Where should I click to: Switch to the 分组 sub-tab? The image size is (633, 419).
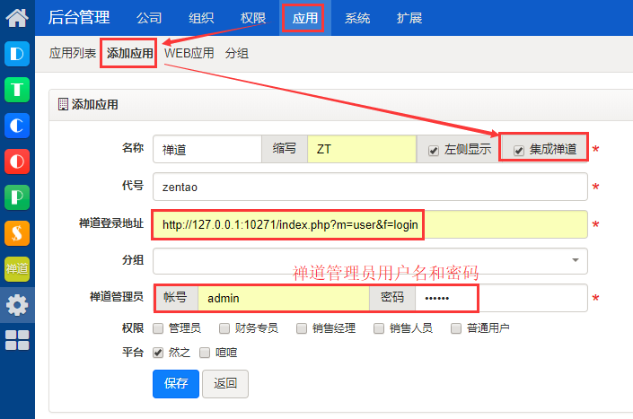[237, 53]
